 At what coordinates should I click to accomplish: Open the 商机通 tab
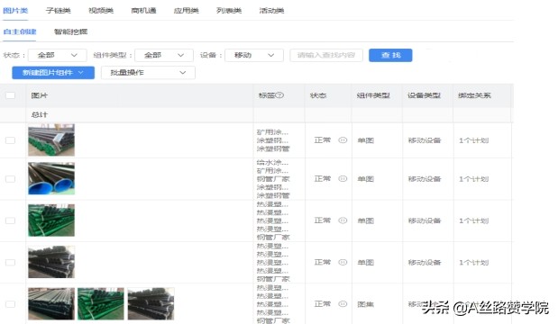(143, 11)
